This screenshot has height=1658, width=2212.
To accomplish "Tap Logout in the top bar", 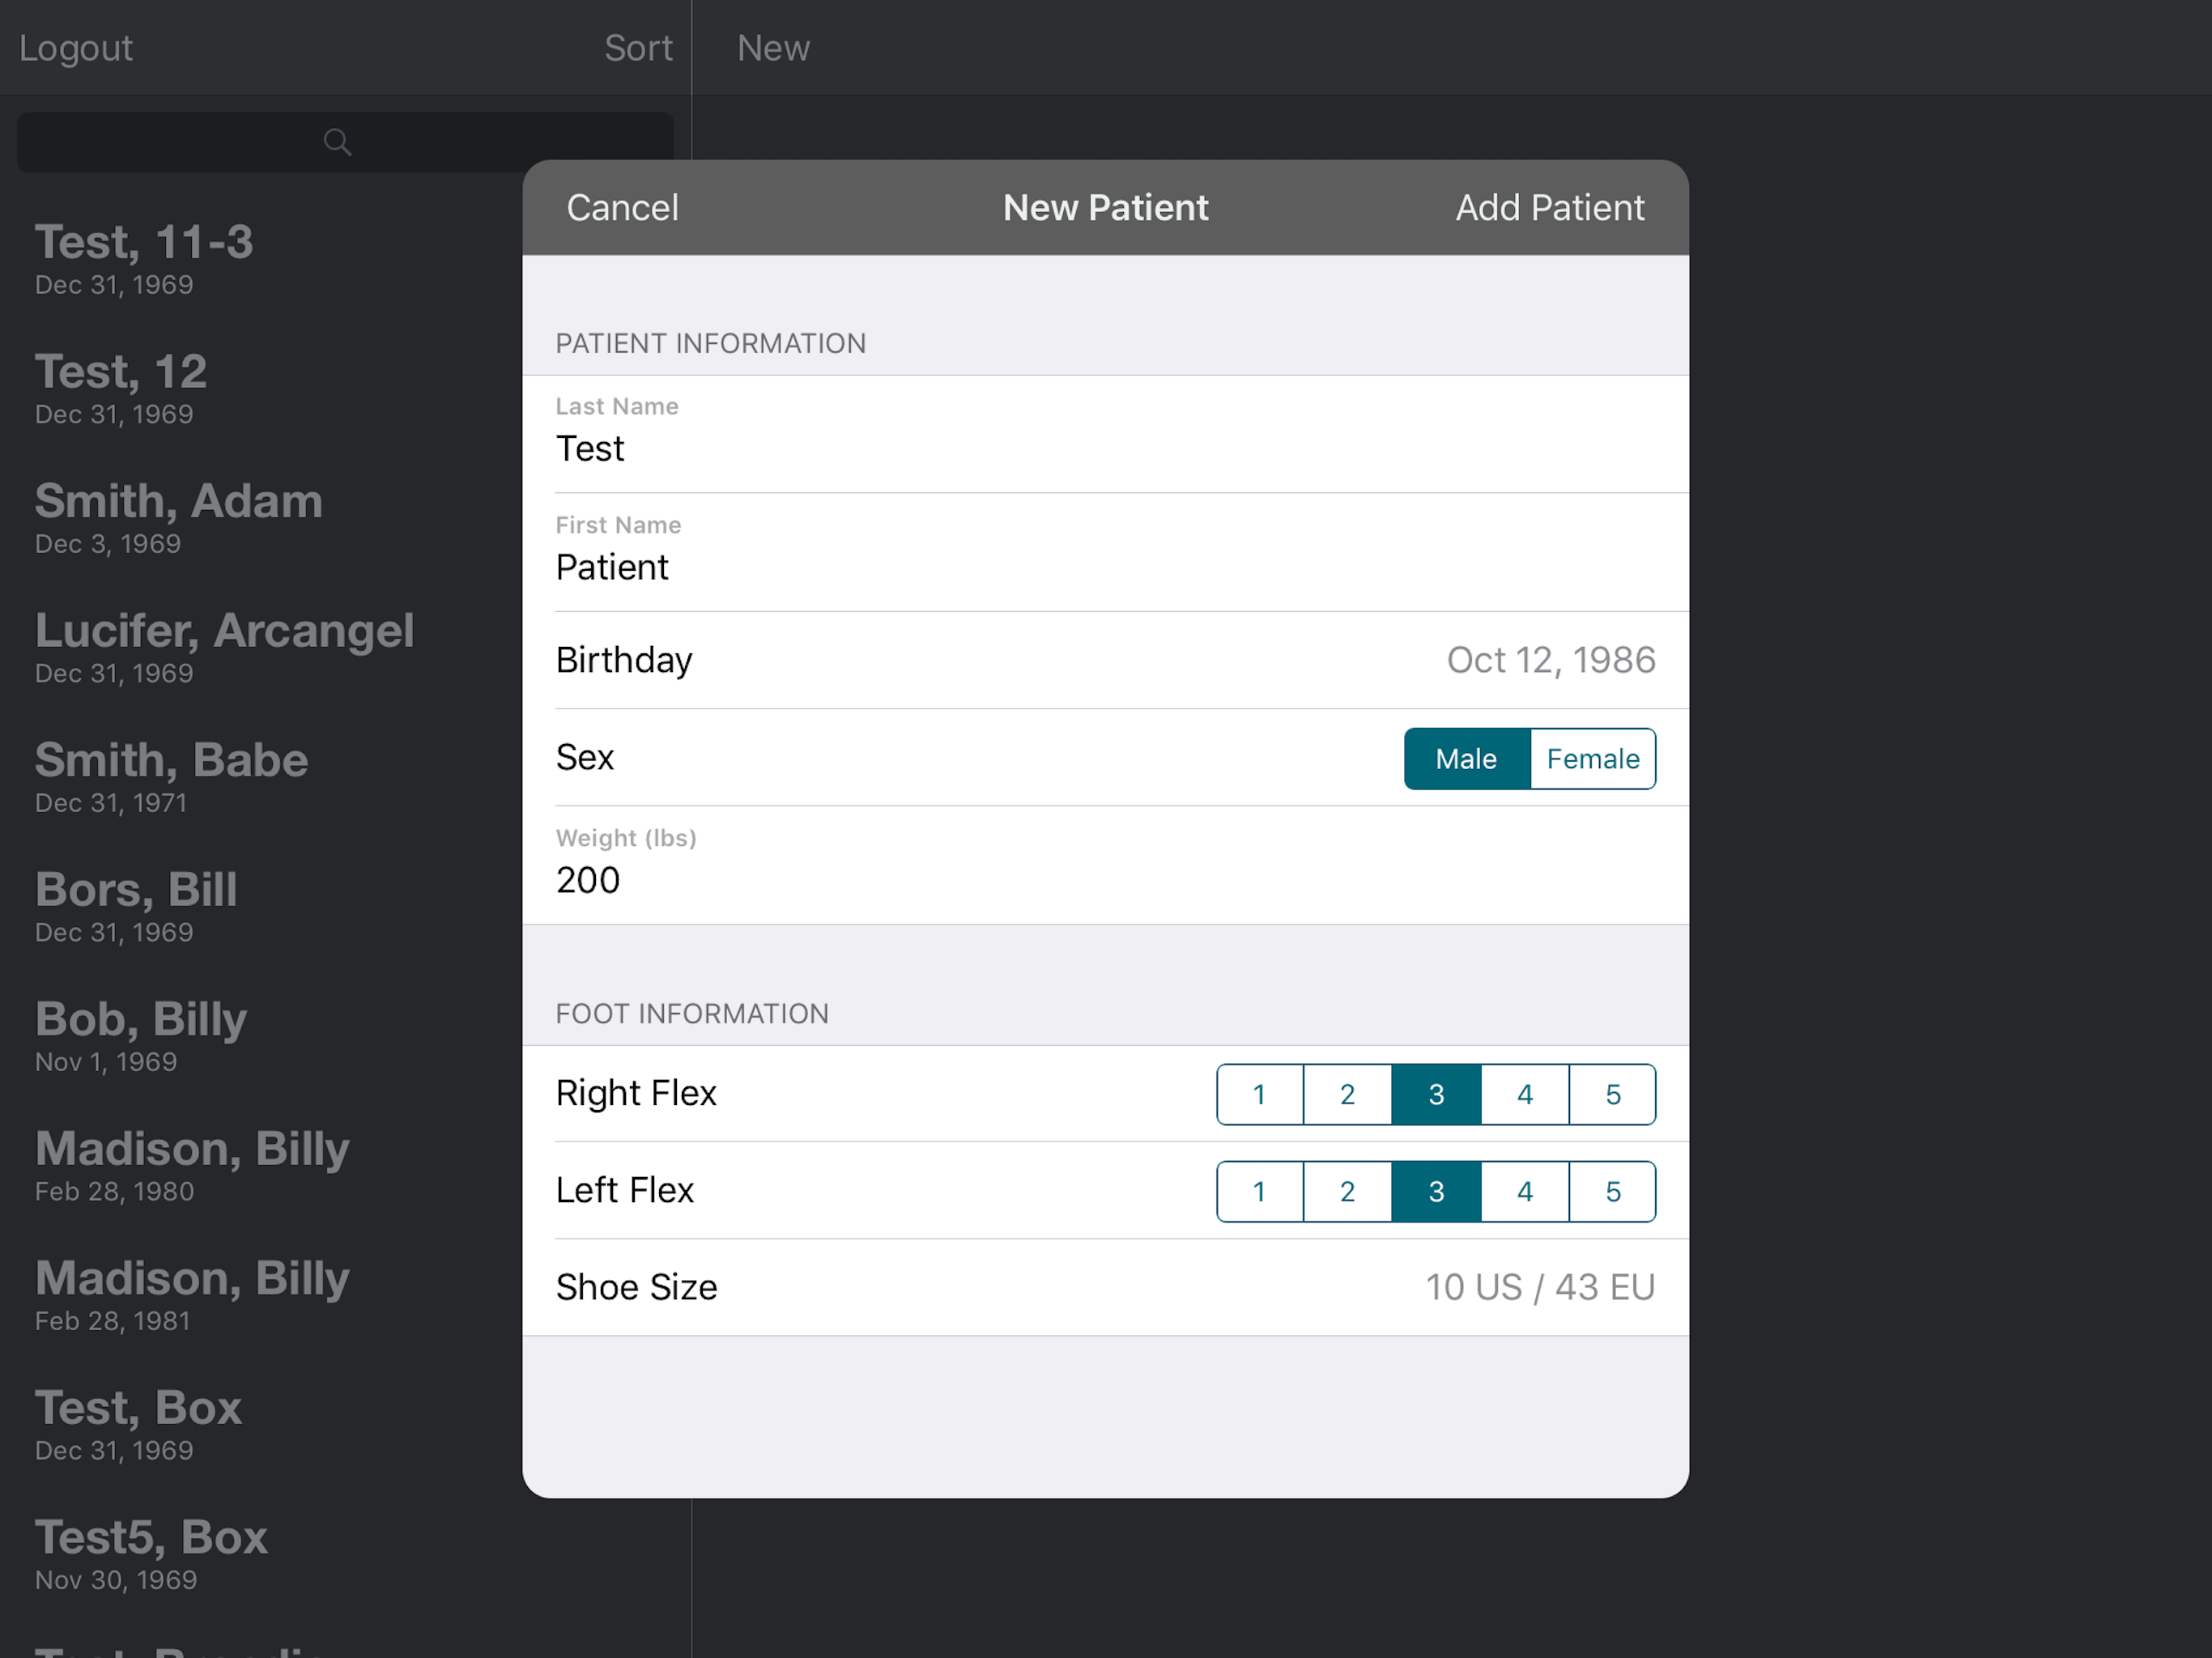I will coord(76,48).
